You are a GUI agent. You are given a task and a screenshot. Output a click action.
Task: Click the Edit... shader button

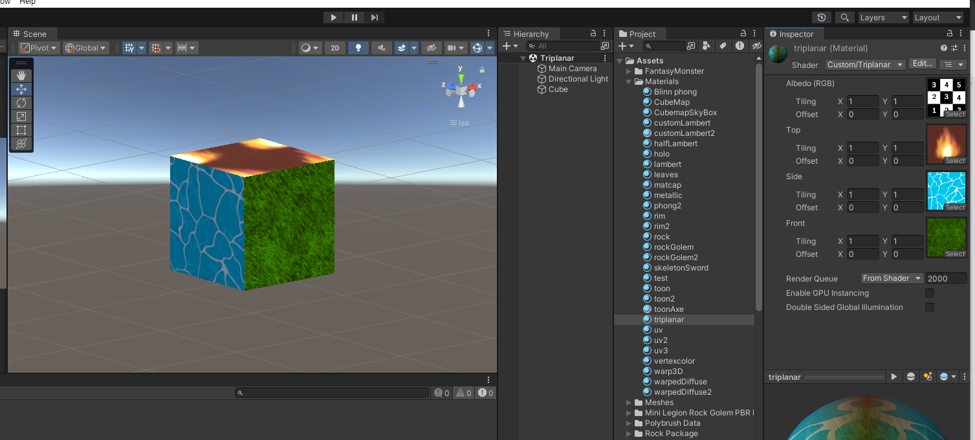coord(922,63)
